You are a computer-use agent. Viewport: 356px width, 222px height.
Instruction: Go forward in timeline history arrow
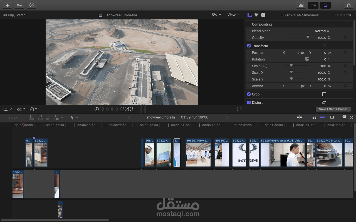227,117
